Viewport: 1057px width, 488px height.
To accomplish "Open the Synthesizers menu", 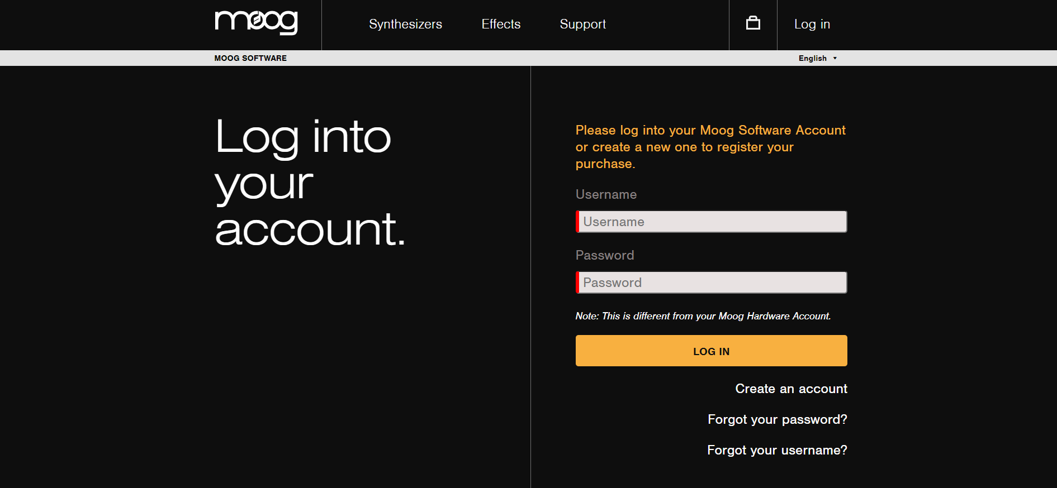I will (405, 24).
